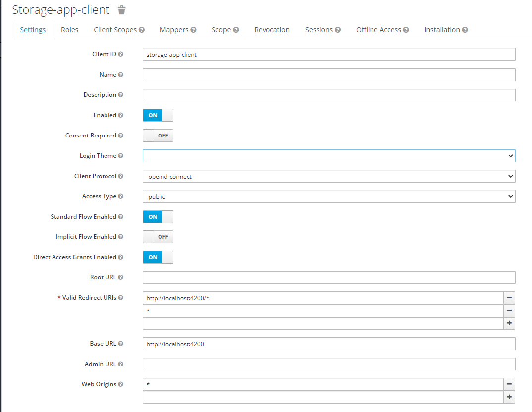
Task: Click into the Description input field
Action: tap(329, 95)
